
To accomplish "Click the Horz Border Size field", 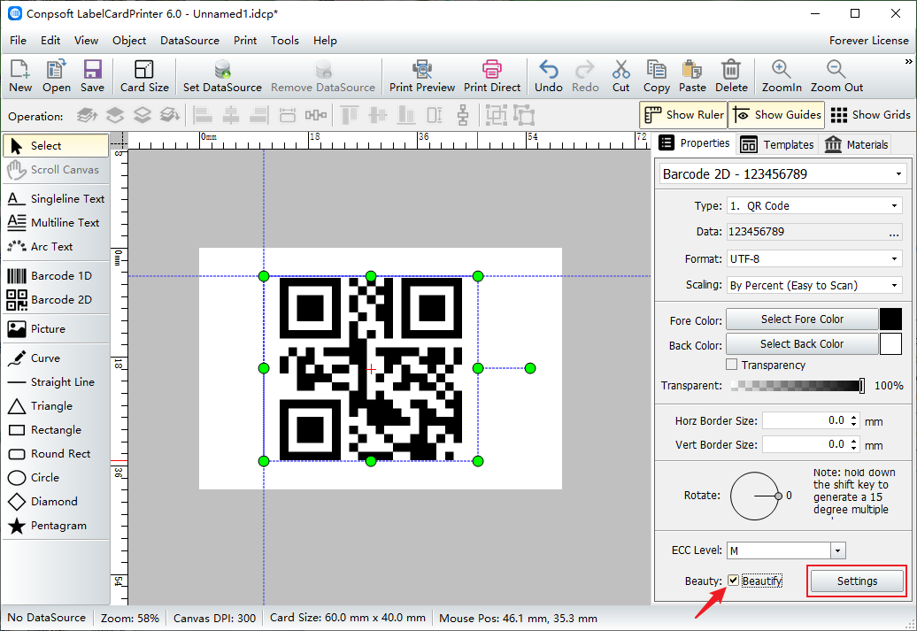I will click(x=805, y=420).
